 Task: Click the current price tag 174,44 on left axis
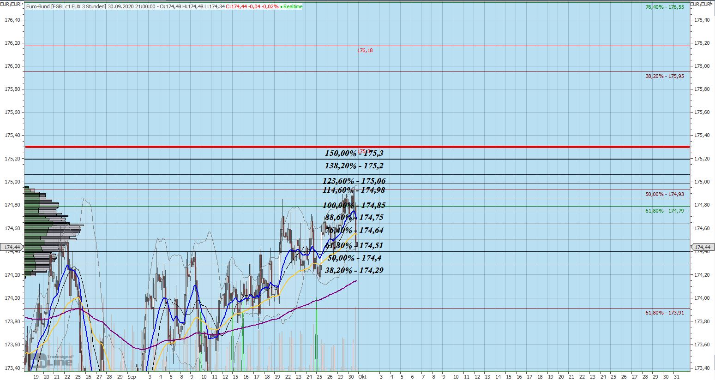12,247
